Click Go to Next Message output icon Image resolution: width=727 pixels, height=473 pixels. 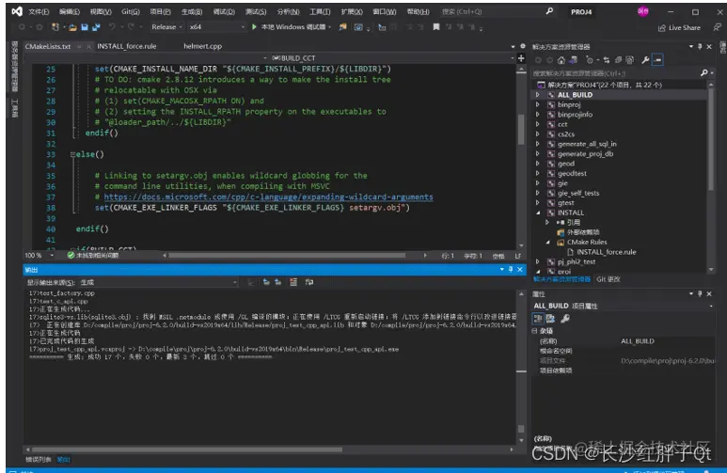(277, 282)
